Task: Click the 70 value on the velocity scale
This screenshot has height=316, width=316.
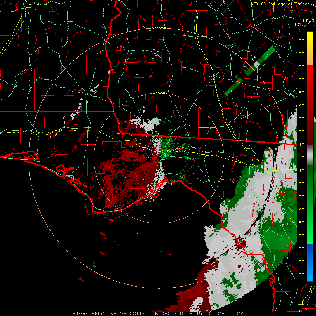Action: point(302,67)
